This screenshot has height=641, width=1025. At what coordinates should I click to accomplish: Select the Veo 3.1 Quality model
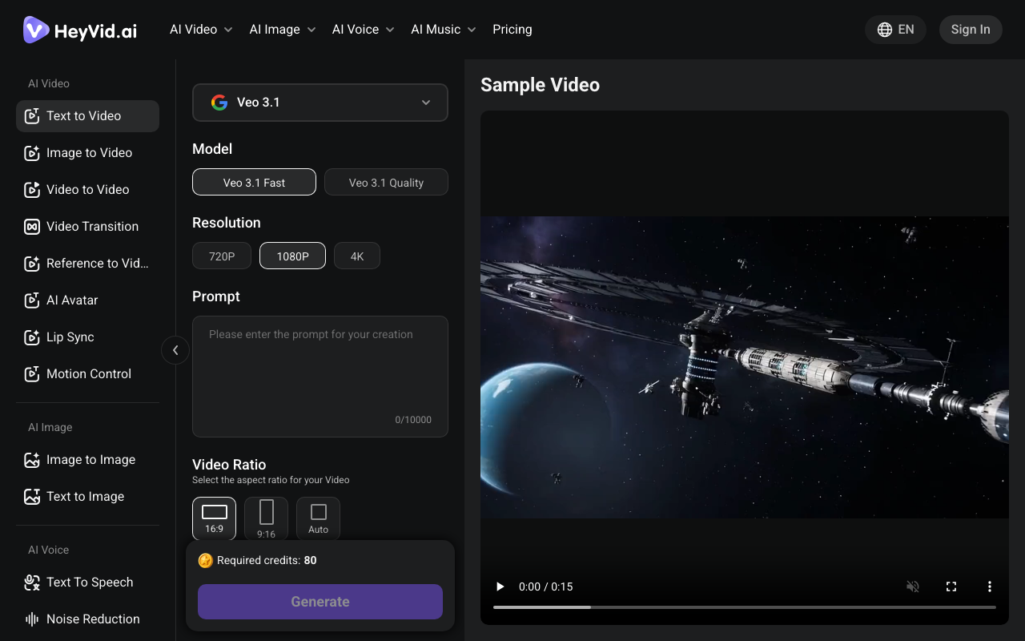click(386, 183)
